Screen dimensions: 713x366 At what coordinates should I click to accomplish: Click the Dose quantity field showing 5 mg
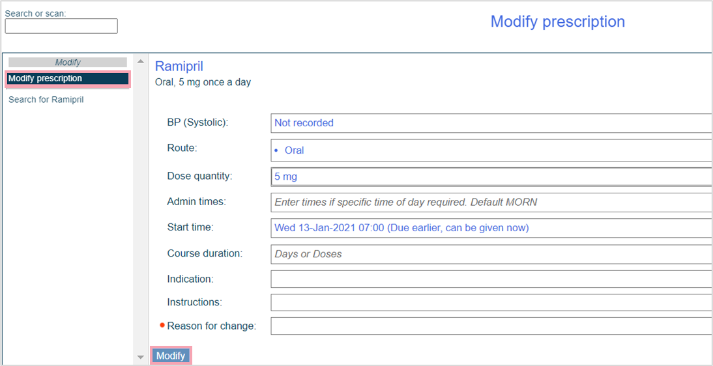point(490,176)
